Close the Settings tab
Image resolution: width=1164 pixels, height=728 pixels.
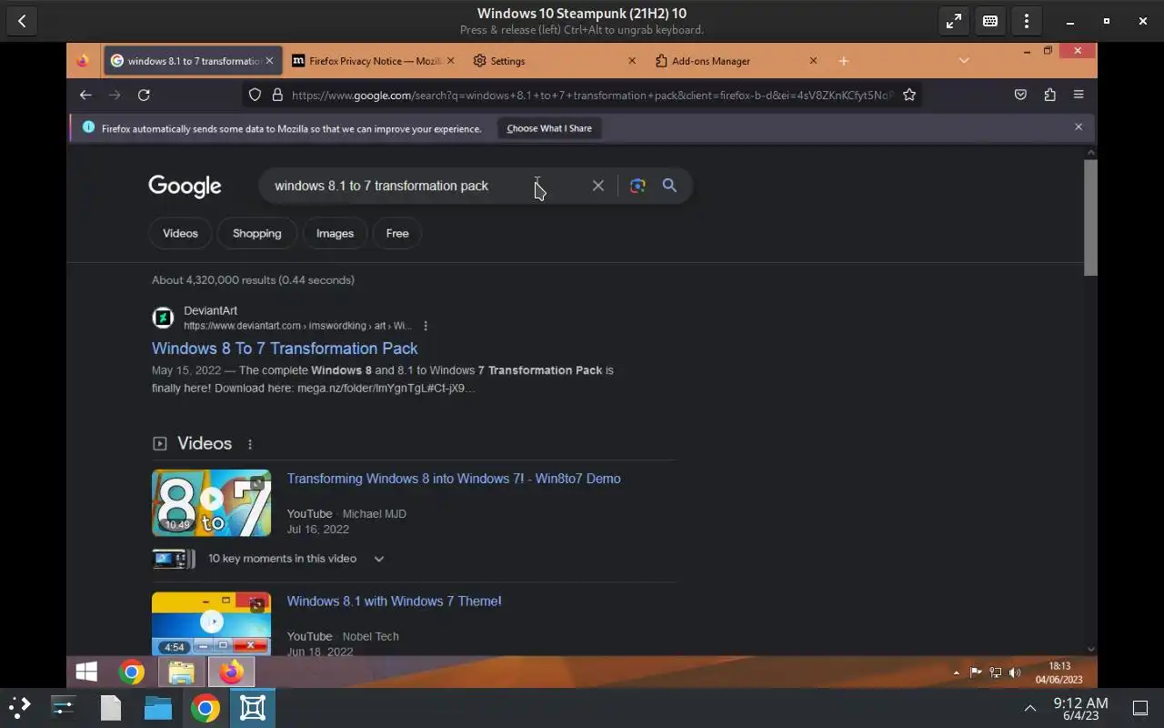[632, 61]
